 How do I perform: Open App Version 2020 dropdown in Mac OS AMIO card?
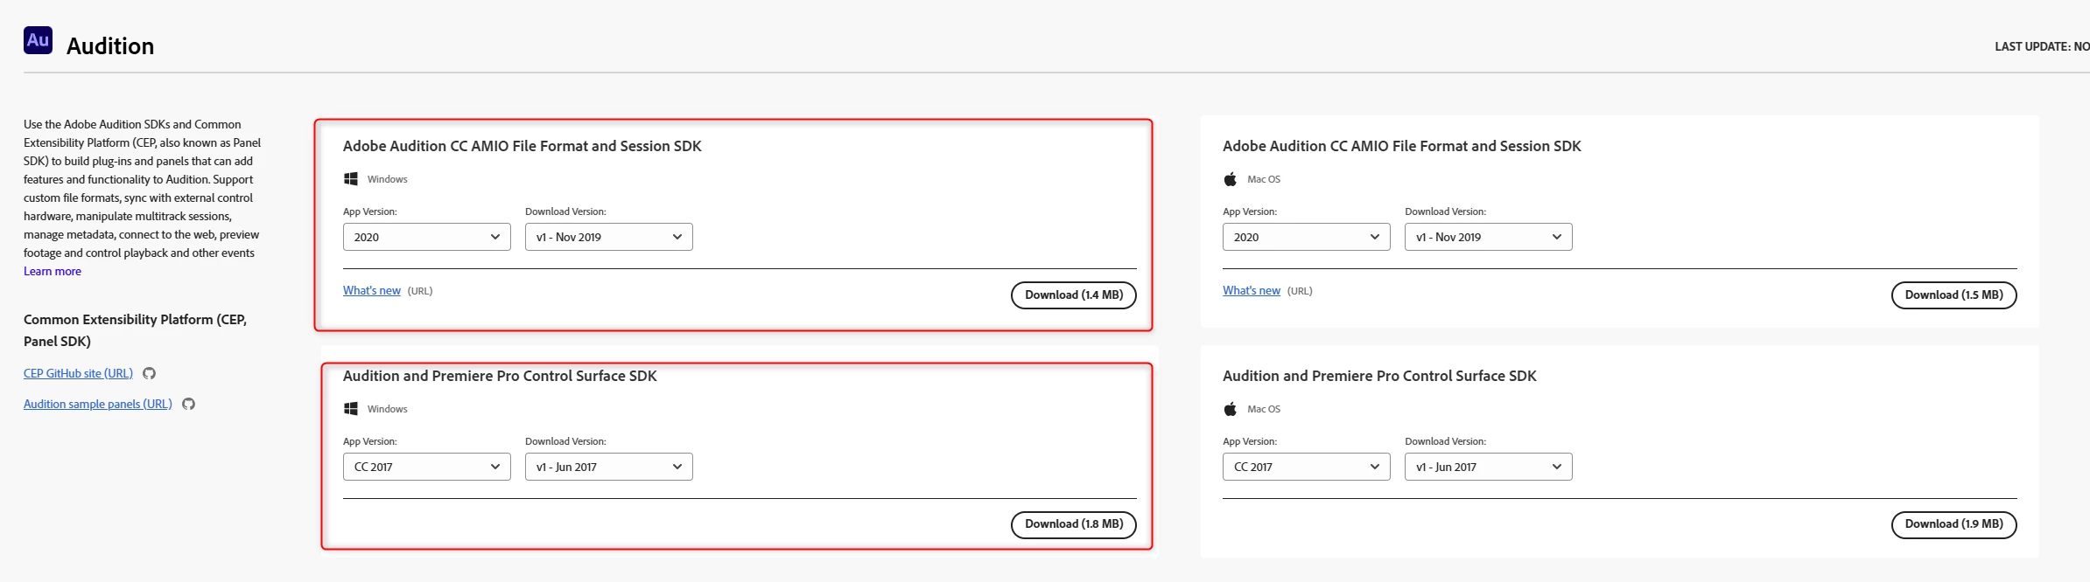coord(1306,237)
